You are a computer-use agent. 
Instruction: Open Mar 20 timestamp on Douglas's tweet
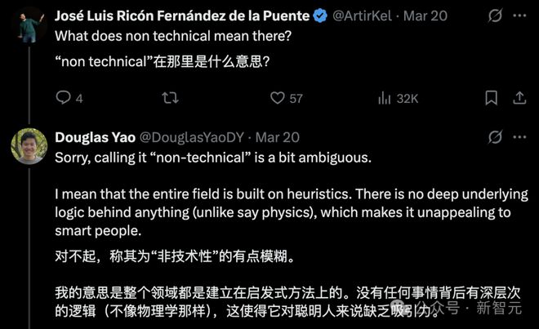pos(278,136)
